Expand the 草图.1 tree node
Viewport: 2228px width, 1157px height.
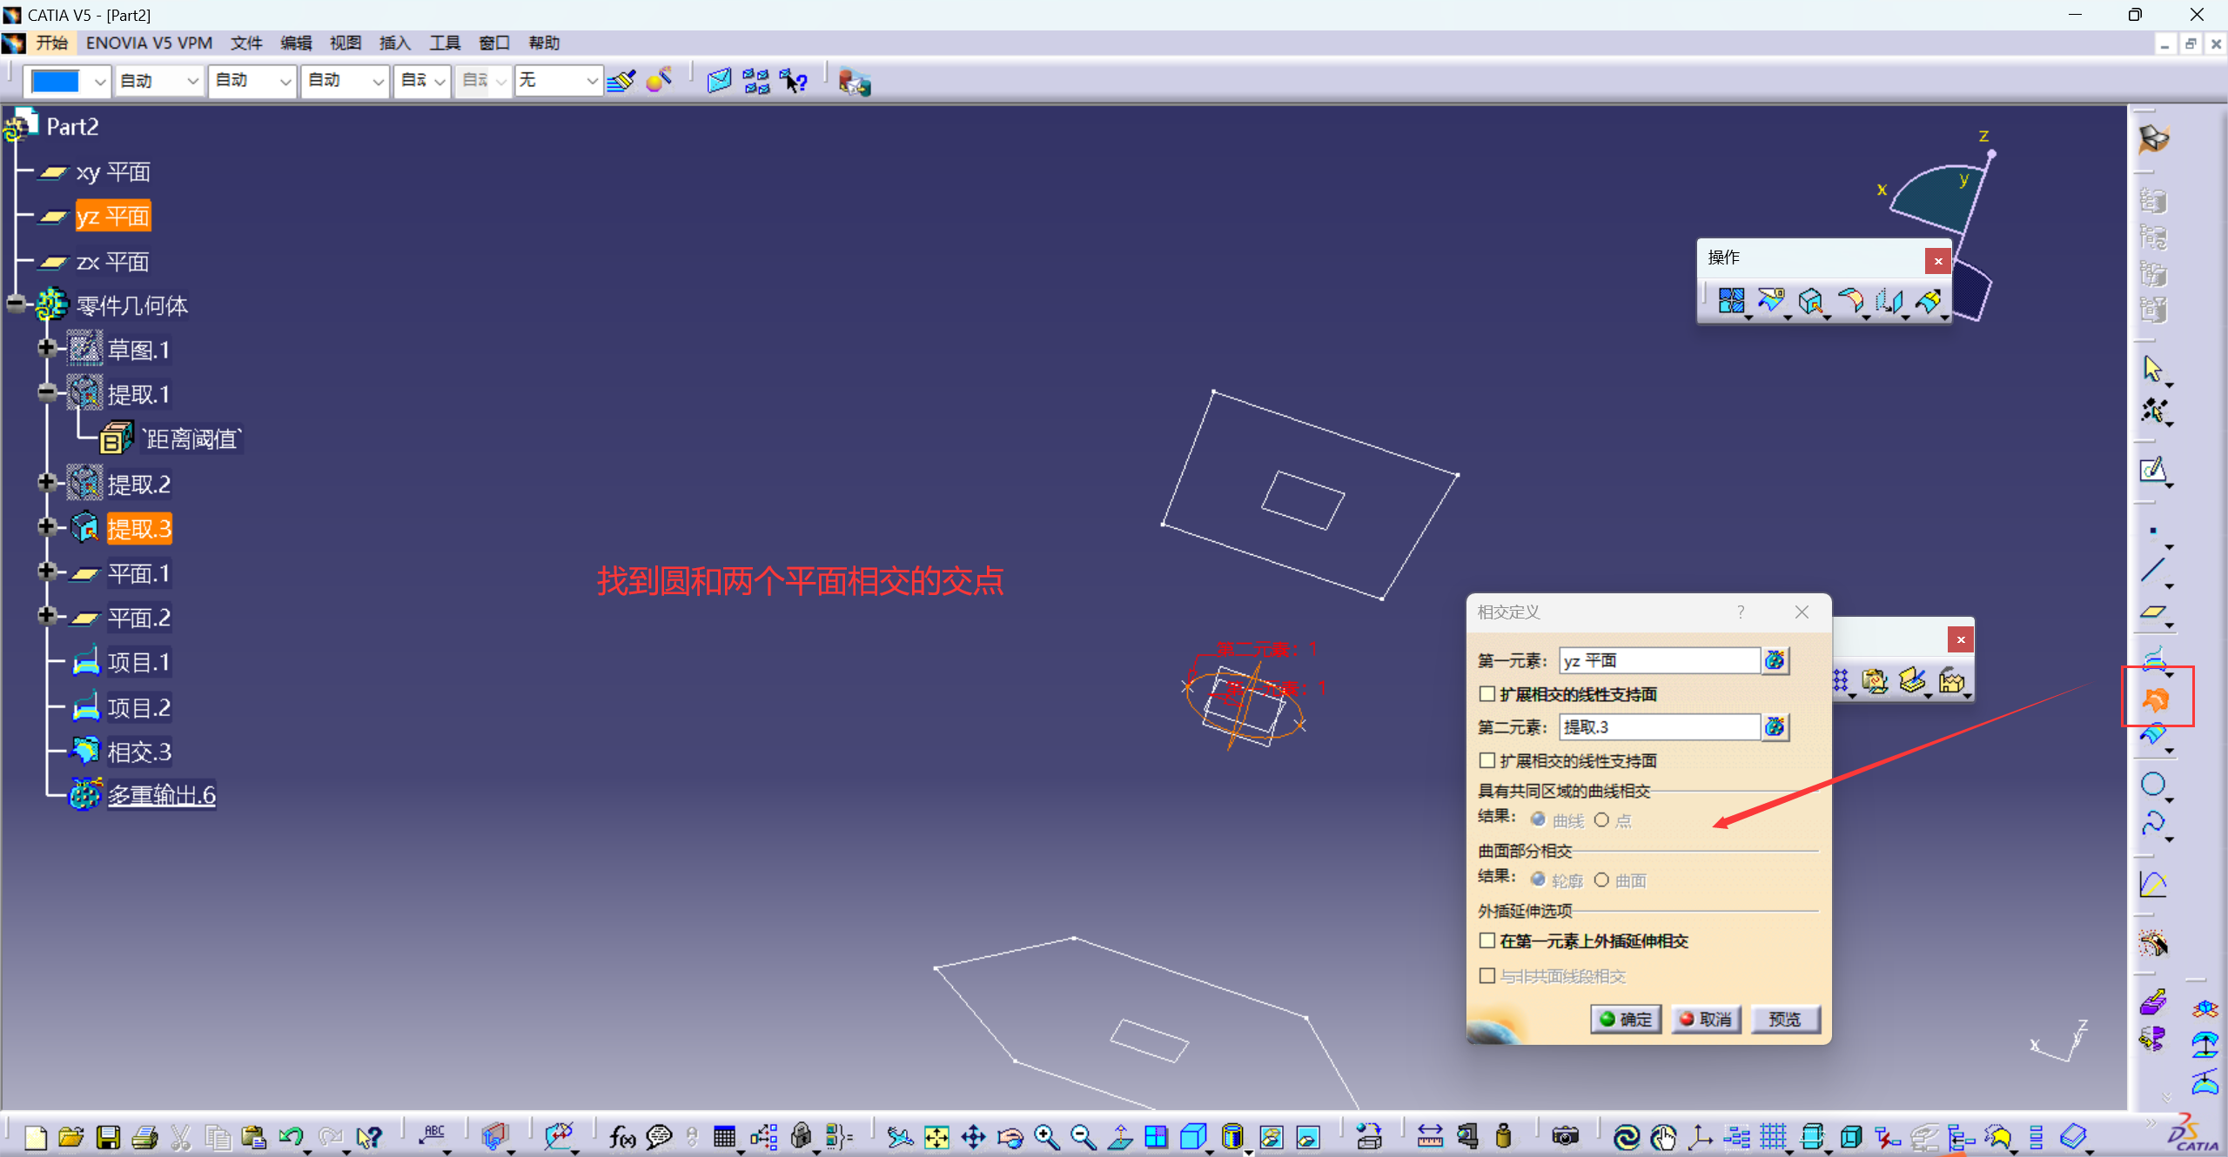46,348
